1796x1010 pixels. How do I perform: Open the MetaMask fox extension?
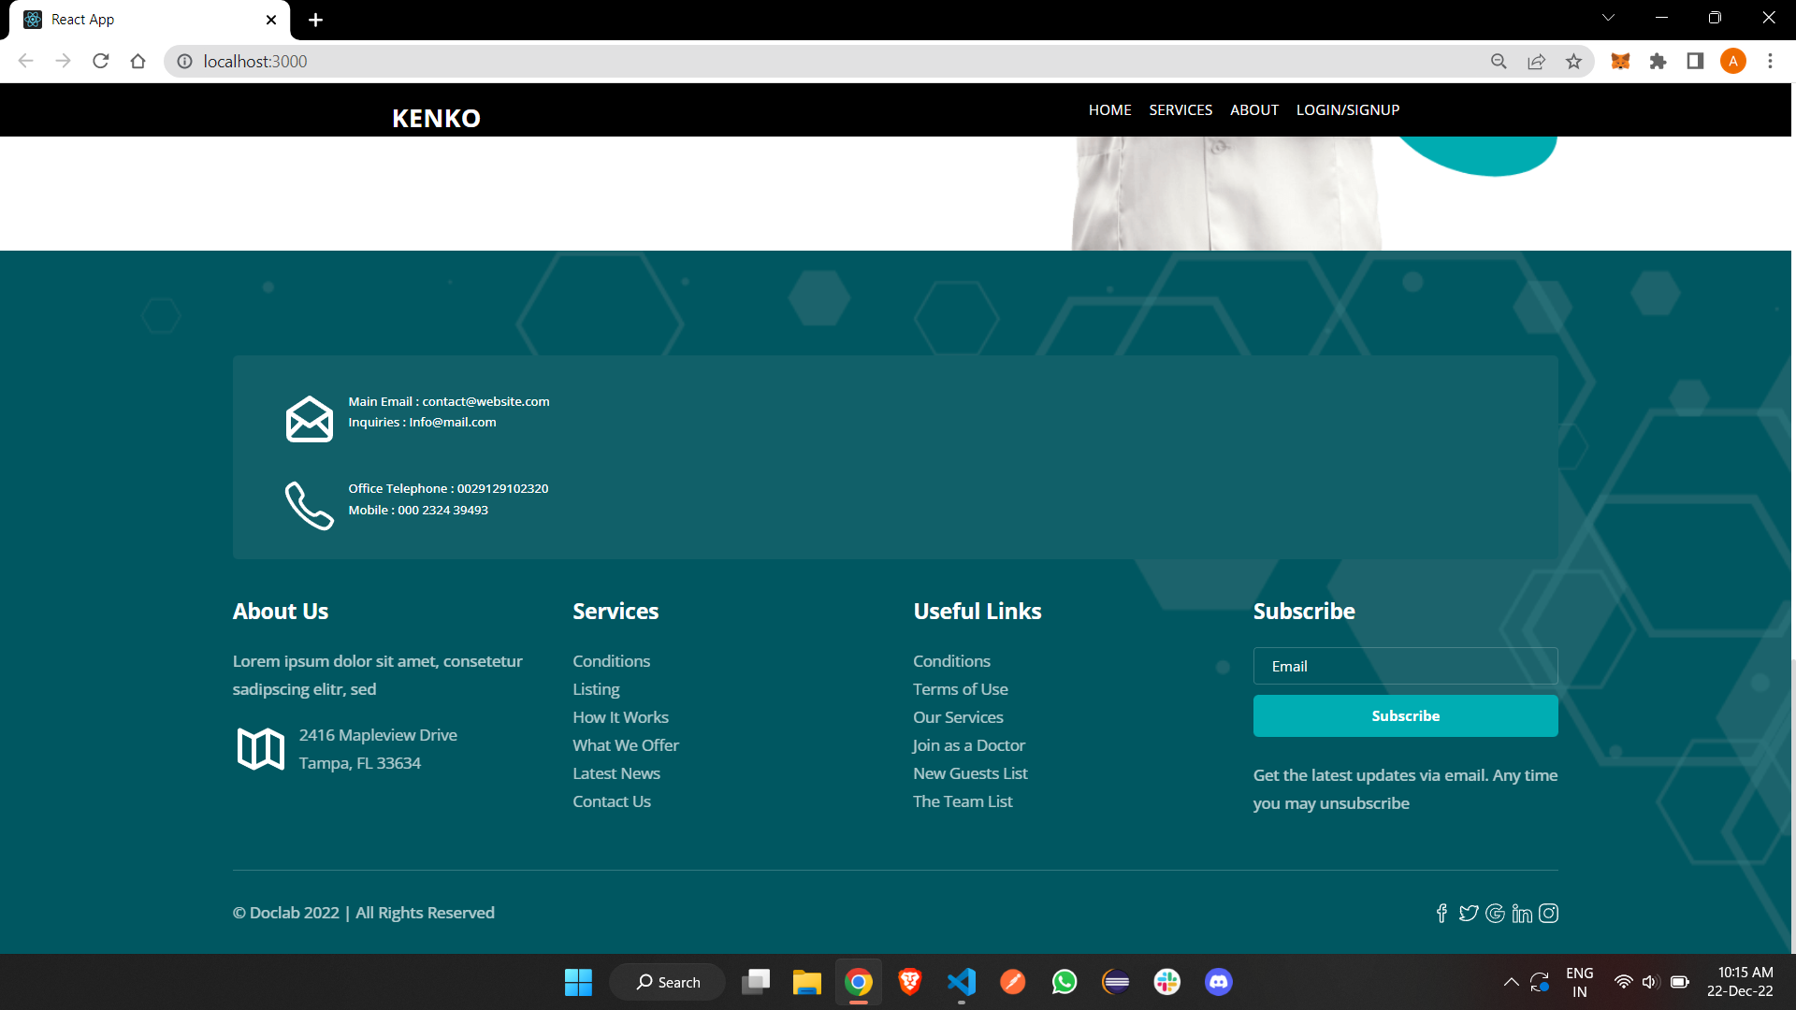coord(1620,62)
